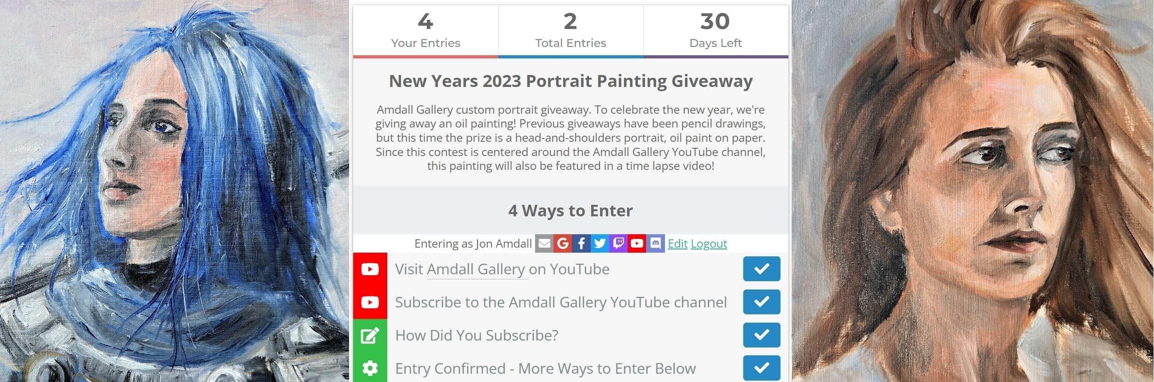Expand the How Did You Subscribe? entry

pos(571,336)
